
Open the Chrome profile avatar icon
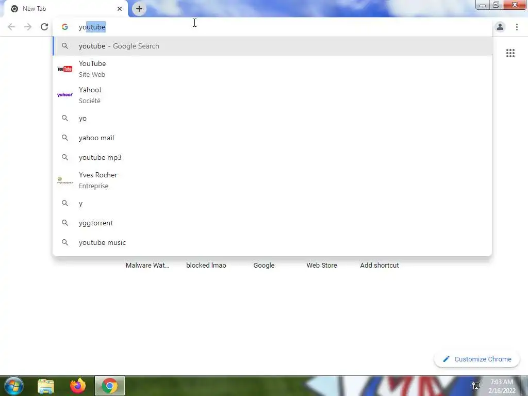click(500, 27)
